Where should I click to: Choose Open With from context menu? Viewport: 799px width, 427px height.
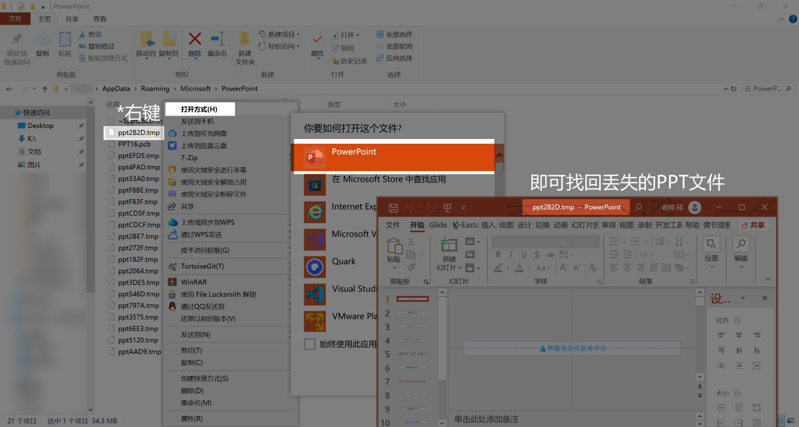[x=199, y=109]
